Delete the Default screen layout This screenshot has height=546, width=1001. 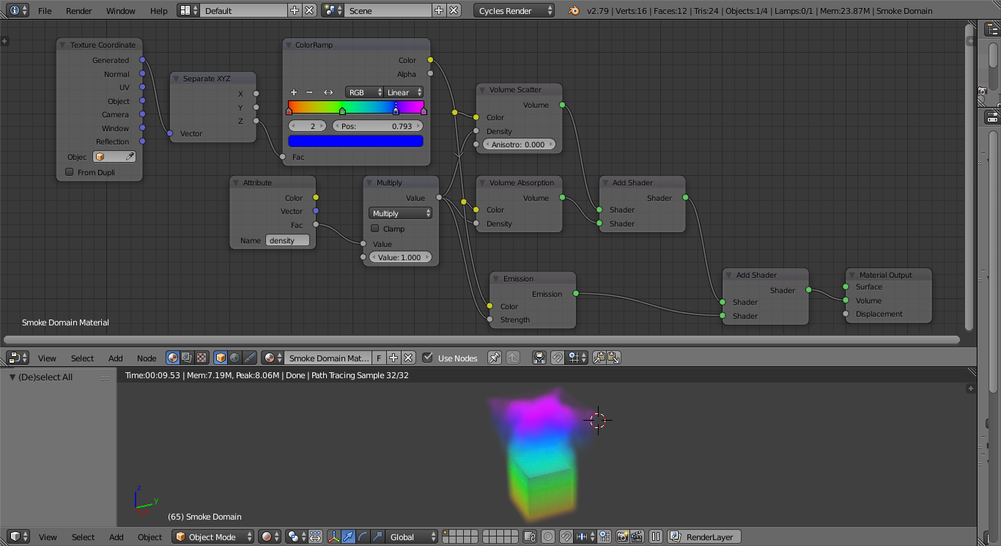coord(309,10)
